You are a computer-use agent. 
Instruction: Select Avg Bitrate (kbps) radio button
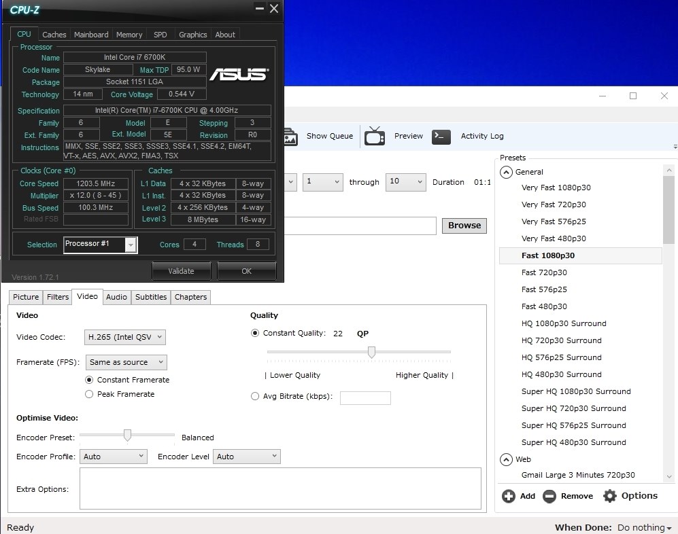click(255, 396)
